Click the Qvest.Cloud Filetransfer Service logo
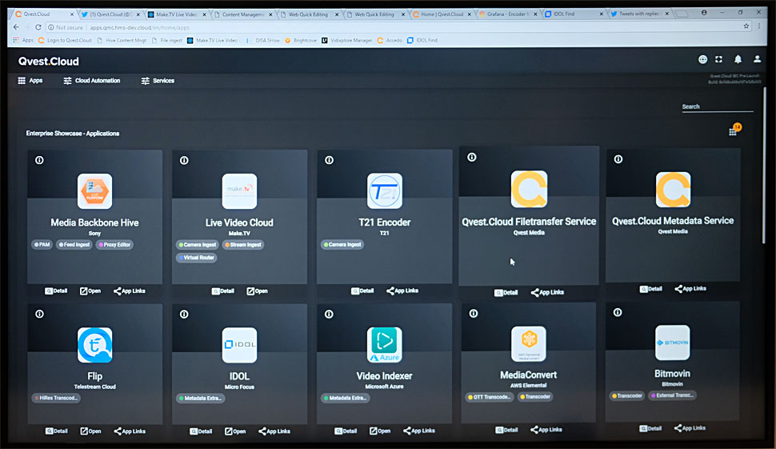 [x=529, y=189]
